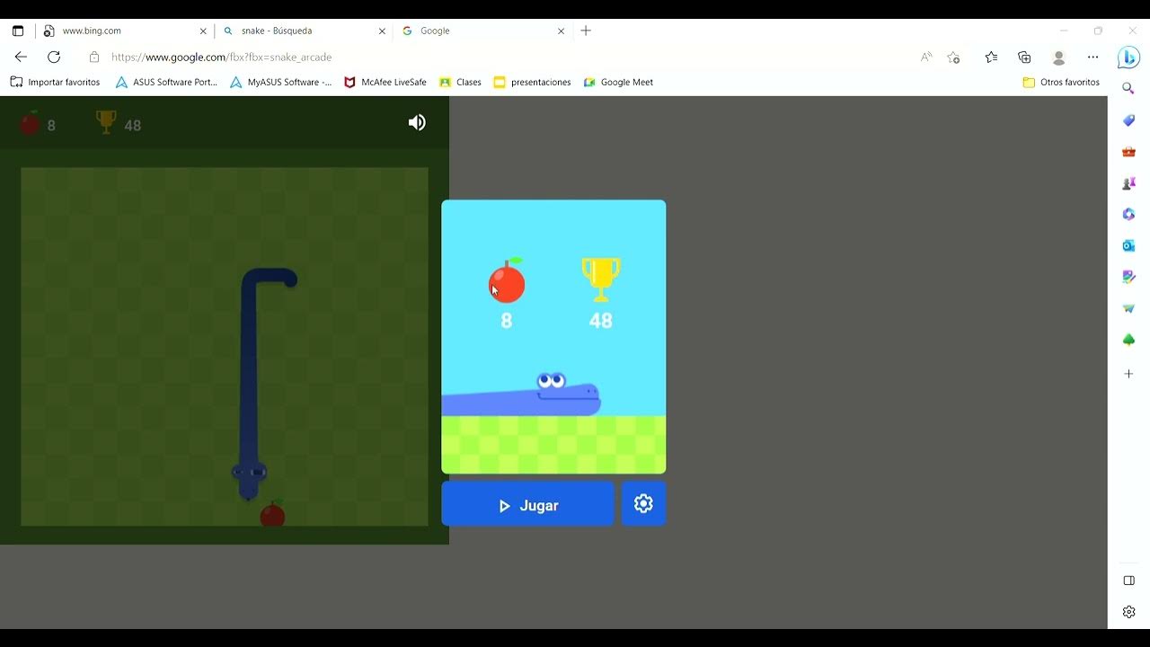Expand Otros favoritos folder
This screenshot has width=1150, height=647.
1061,82
